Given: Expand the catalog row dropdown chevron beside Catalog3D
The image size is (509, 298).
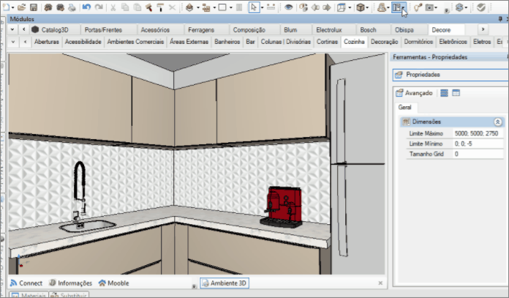Looking at the screenshot, I should tap(12, 29).
